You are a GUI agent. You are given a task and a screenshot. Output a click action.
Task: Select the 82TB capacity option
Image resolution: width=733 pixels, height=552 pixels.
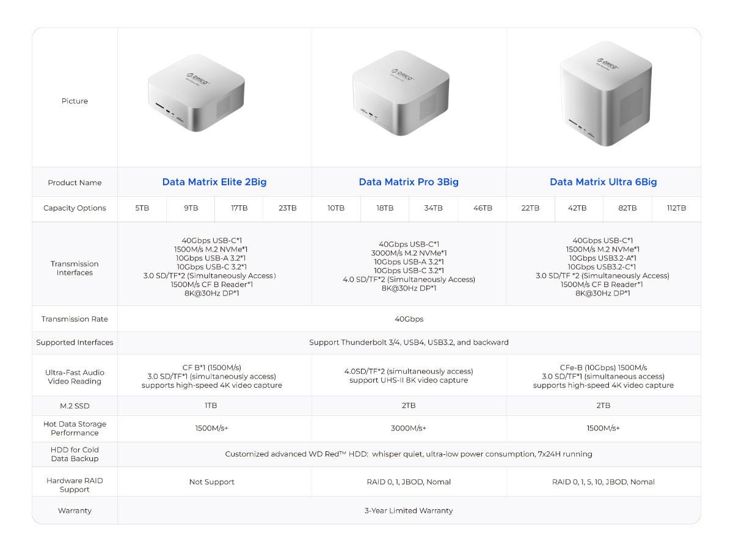tap(627, 208)
